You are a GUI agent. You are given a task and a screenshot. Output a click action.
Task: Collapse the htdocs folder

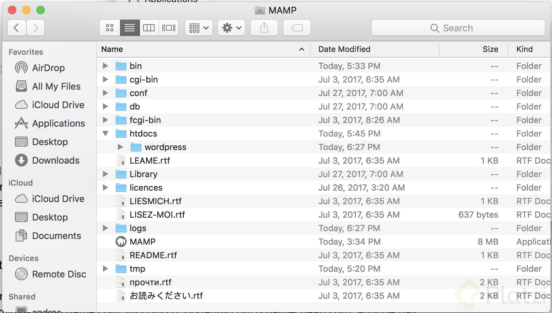[105, 133]
